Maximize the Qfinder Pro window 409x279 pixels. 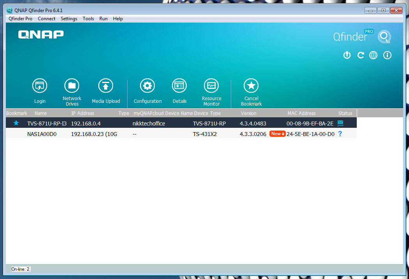(x=383, y=11)
